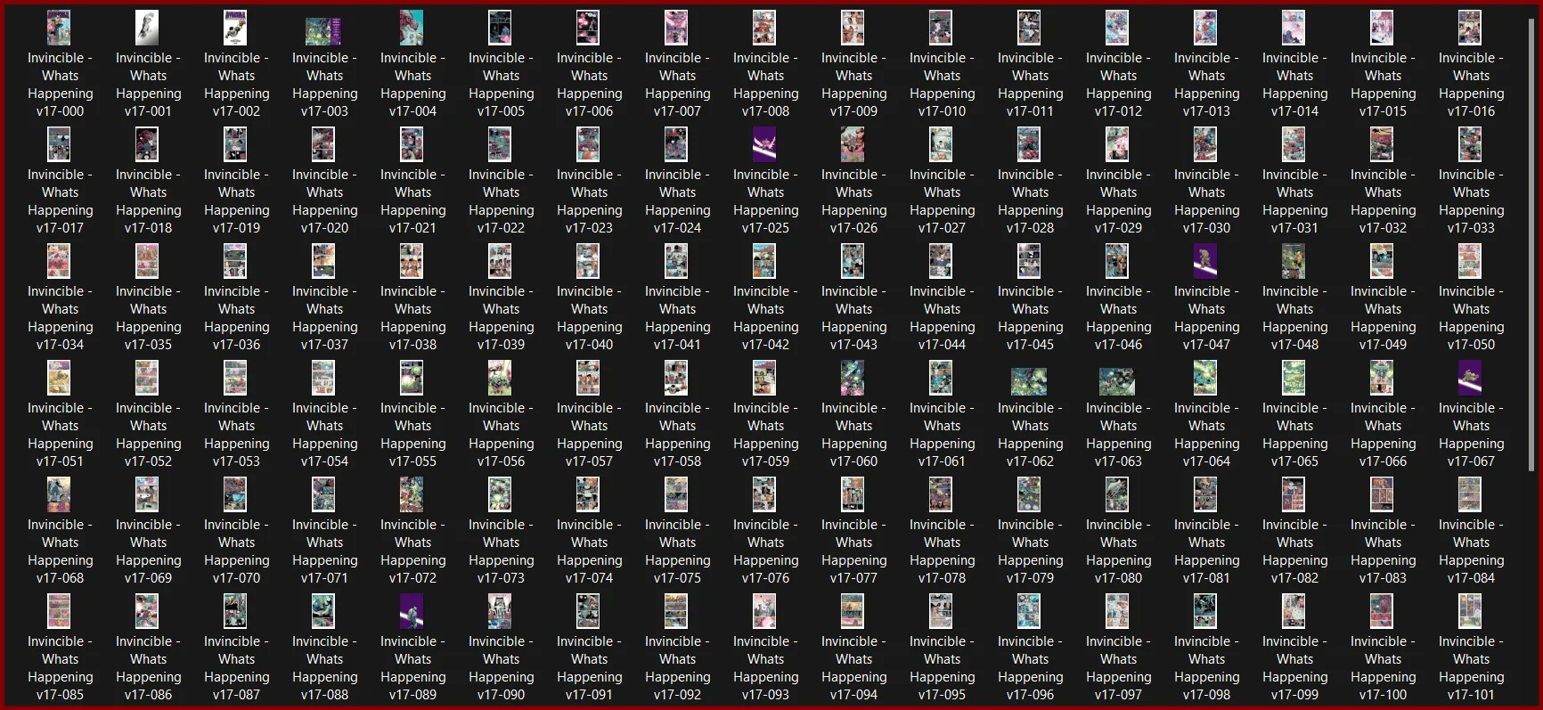The height and width of the screenshot is (710, 1543).
Task: Select the v17-101 file thumbnail
Action: click(x=1470, y=612)
